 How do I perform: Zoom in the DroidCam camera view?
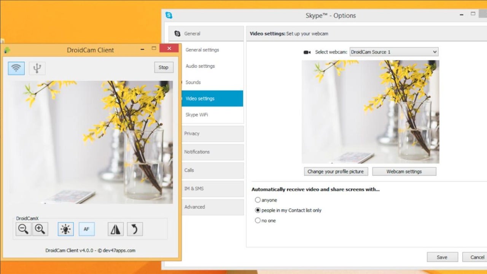coord(40,229)
